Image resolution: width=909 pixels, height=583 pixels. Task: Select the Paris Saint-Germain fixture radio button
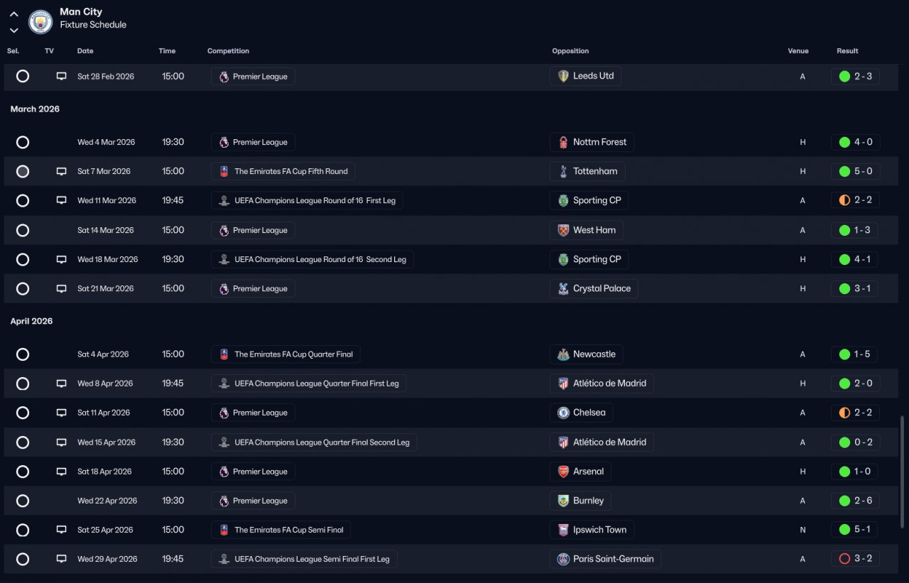[23, 559]
